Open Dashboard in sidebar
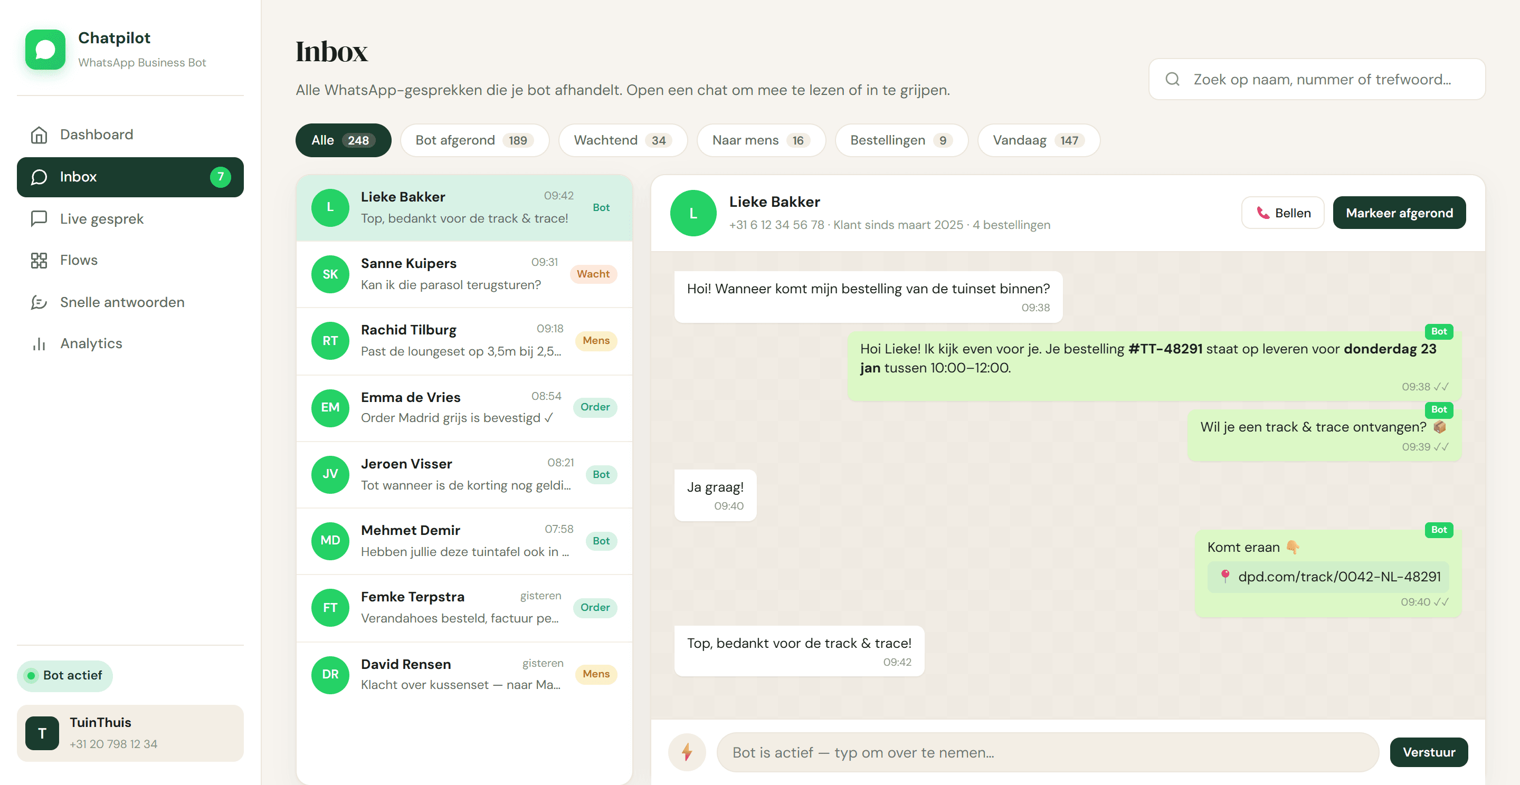The width and height of the screenshot is (1520, 785). [x=130, y=135]
